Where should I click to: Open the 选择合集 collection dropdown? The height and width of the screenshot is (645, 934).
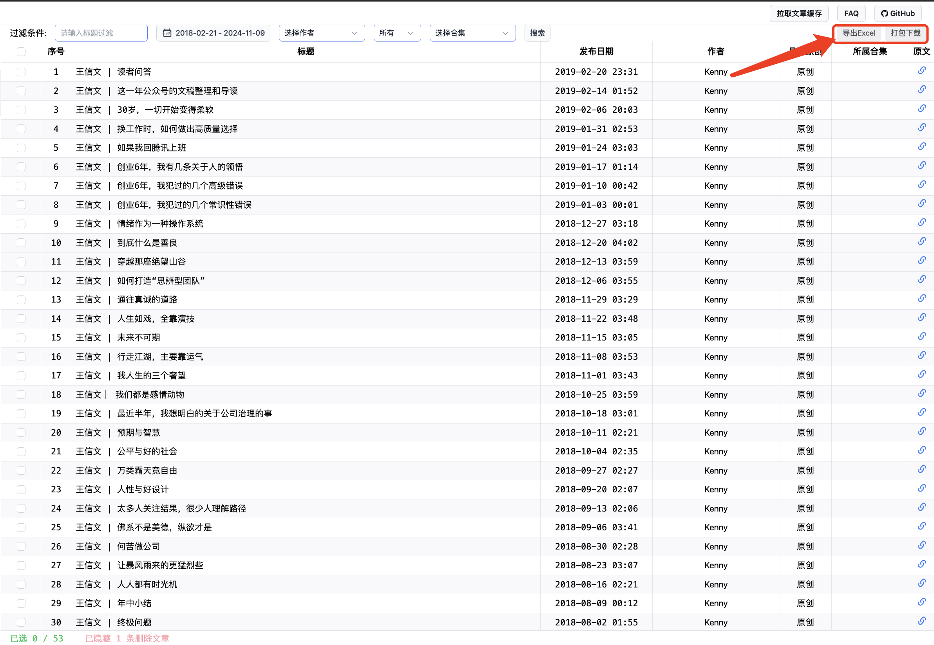(x=472, y=33)
